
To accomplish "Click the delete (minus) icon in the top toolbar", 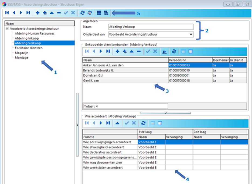I will tap(59, 13).
